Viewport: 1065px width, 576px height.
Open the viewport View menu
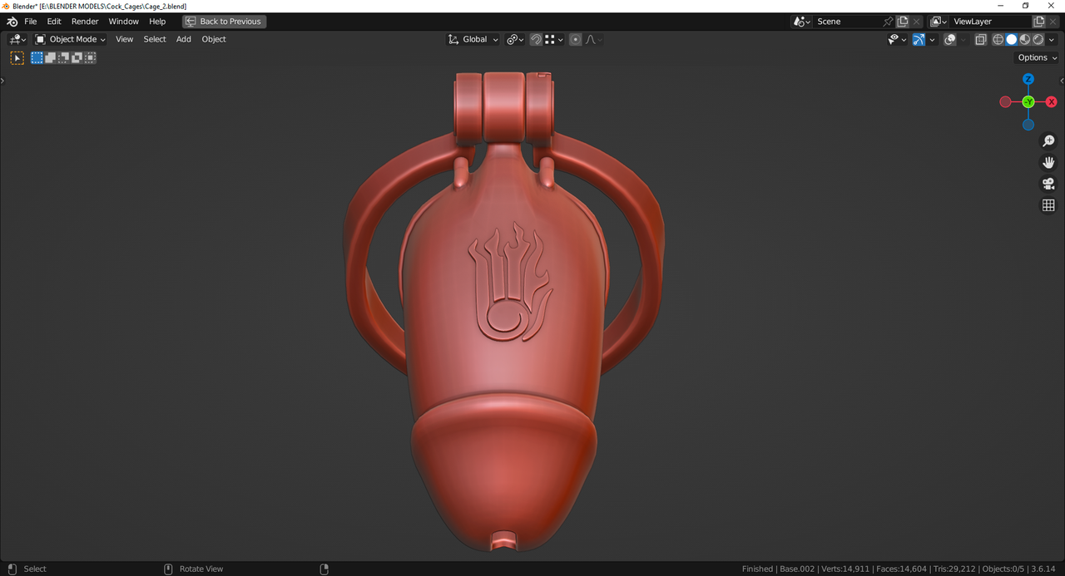(x=124, y=39)
